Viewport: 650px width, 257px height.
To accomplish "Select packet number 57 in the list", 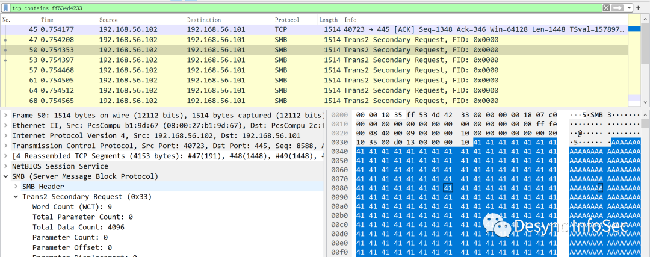I will coord(314,70).
